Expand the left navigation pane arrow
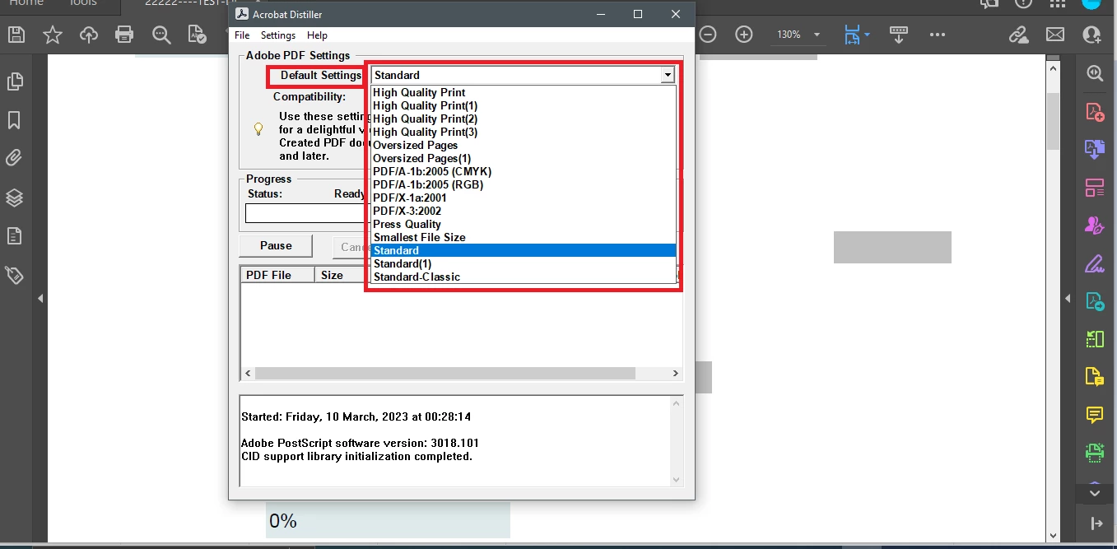 pos(40,299)
